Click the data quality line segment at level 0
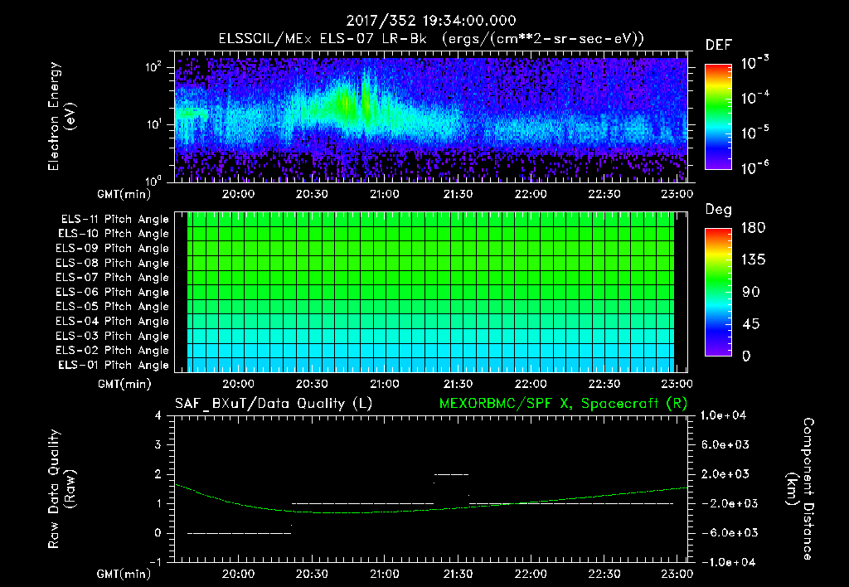The height and width of the screenshot is (587, 849). (239, 533)
